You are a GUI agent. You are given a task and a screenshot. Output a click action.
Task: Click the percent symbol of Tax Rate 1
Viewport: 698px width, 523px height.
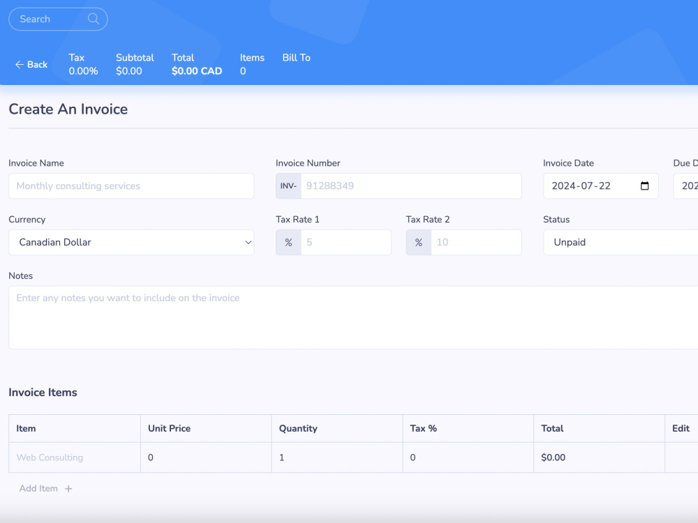pos(288,243)
